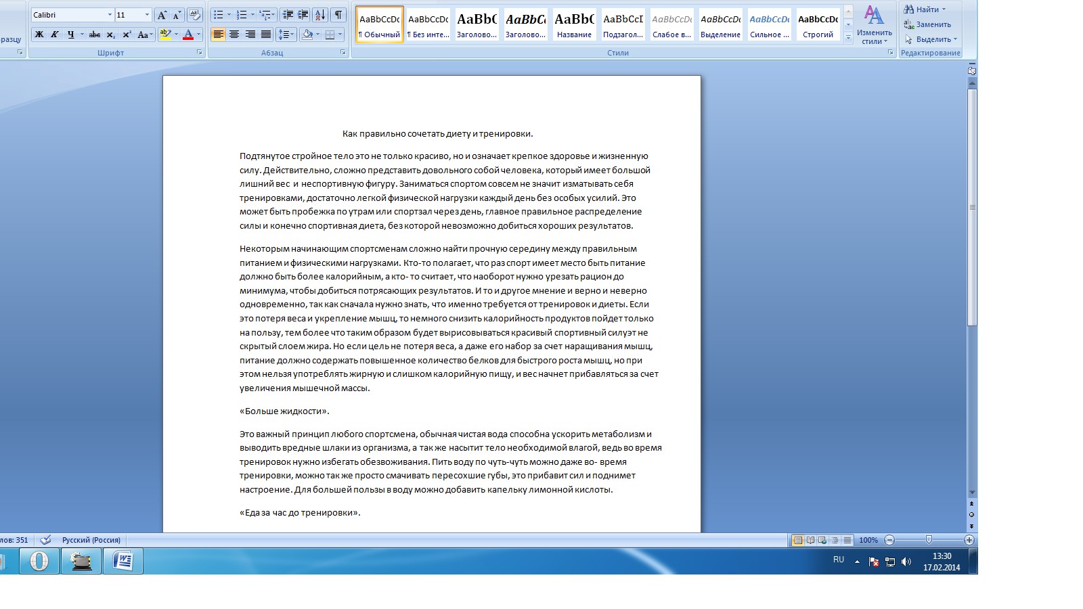Screen dimensions: 1083x609
Task: Apply the Без интервала style
Action: [428, 24]
